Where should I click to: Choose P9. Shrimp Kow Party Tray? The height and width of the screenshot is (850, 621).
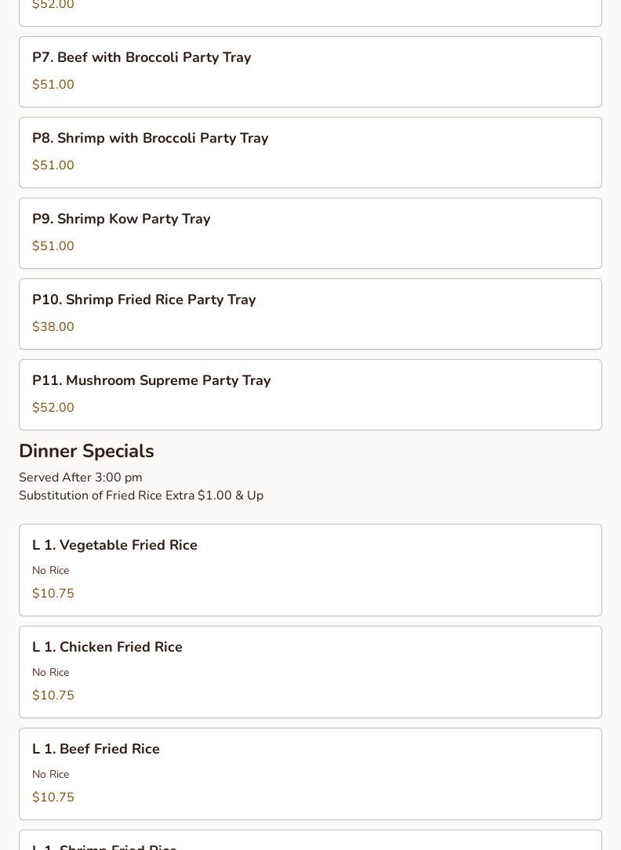(x=121, y=220)
